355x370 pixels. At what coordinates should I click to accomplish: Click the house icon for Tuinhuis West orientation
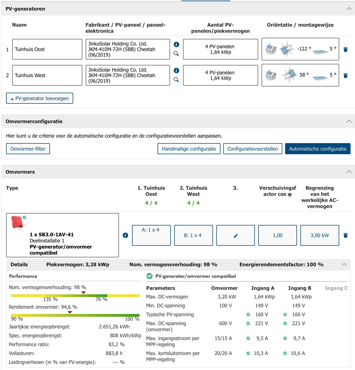pos(271,75)
